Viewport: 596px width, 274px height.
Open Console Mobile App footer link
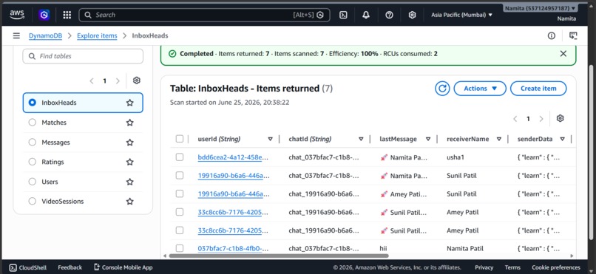[123, 267]
